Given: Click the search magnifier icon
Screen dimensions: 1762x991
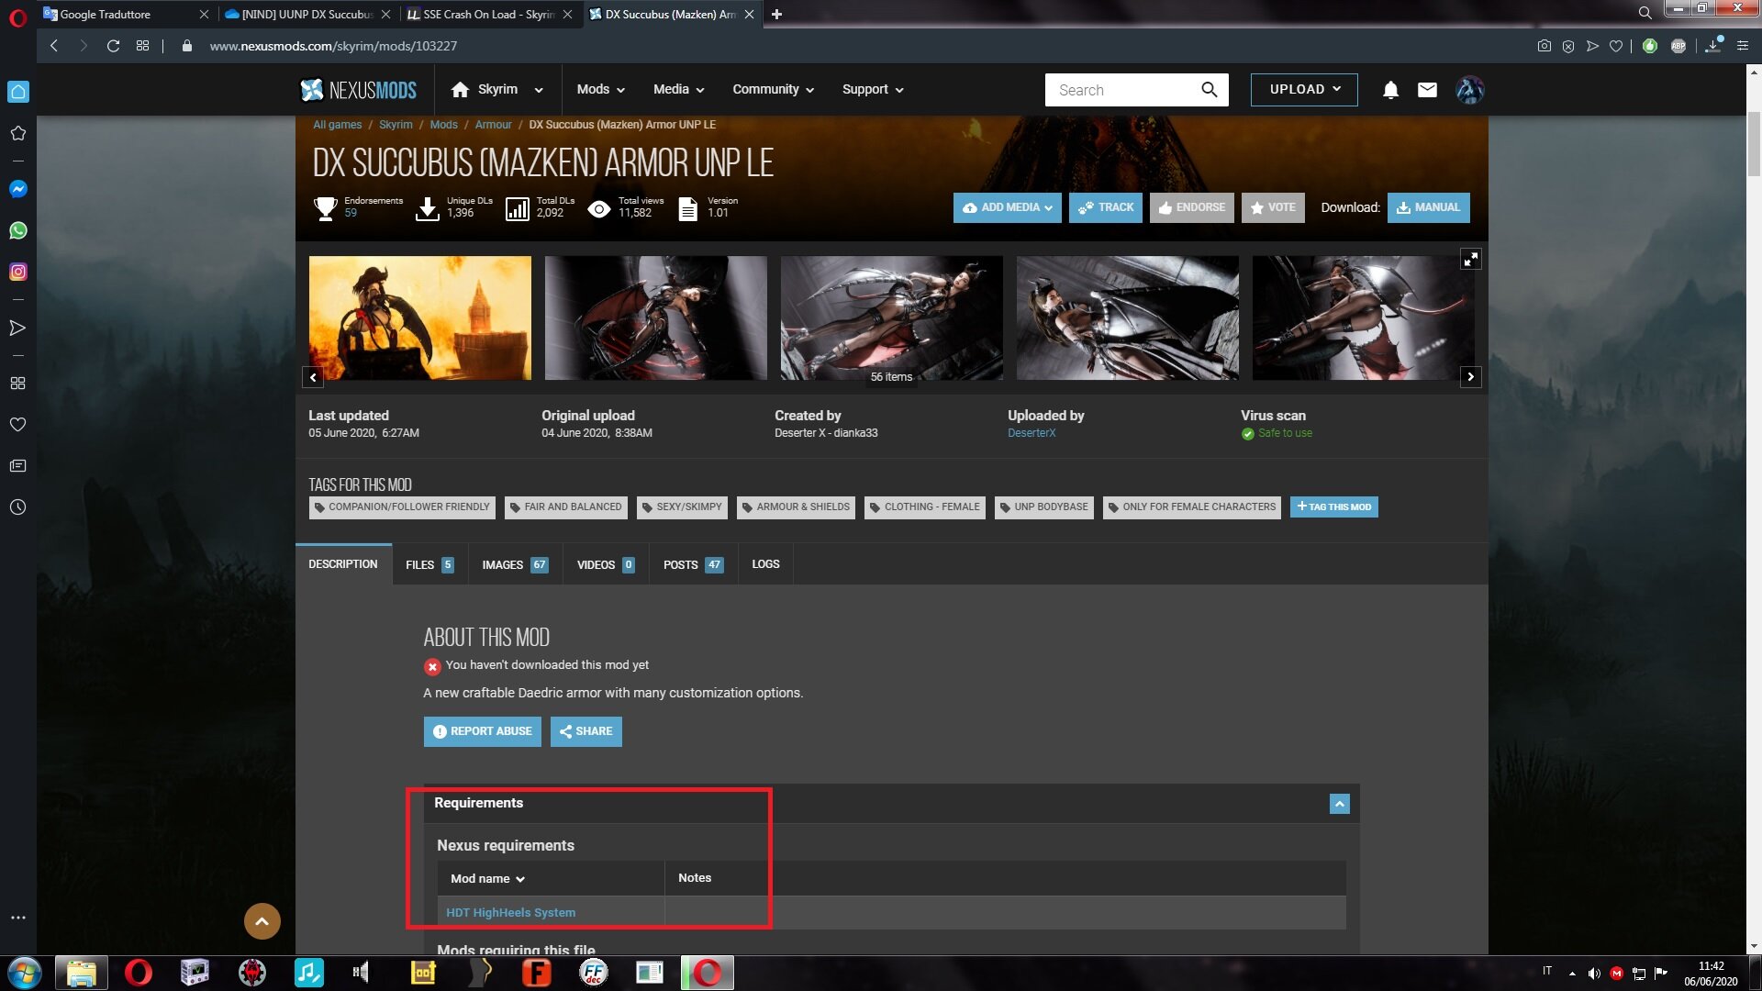Looking at the screenshot, I should pos(1210,90).
